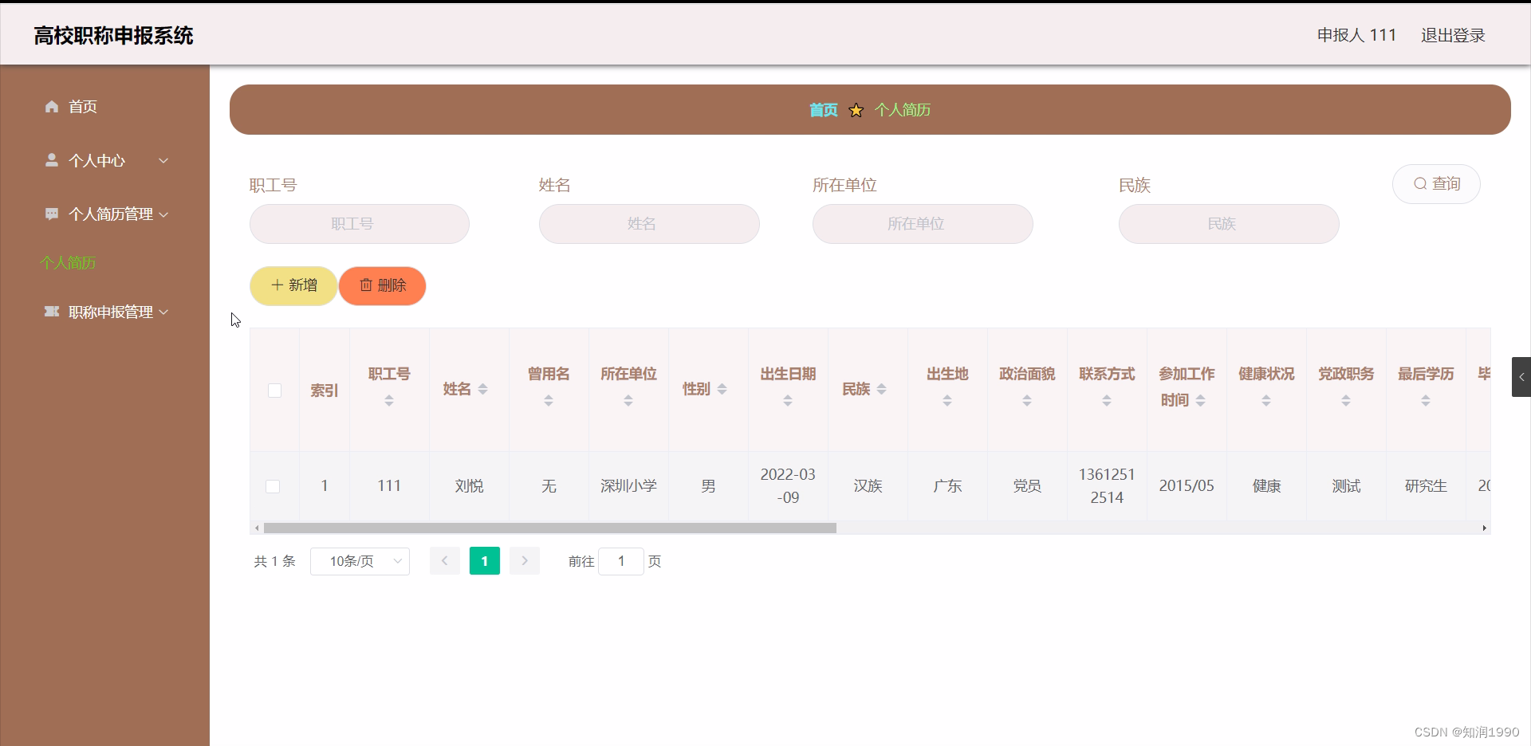Click the 职称申报管理 ticket icon in sidebar

(51, 311)
